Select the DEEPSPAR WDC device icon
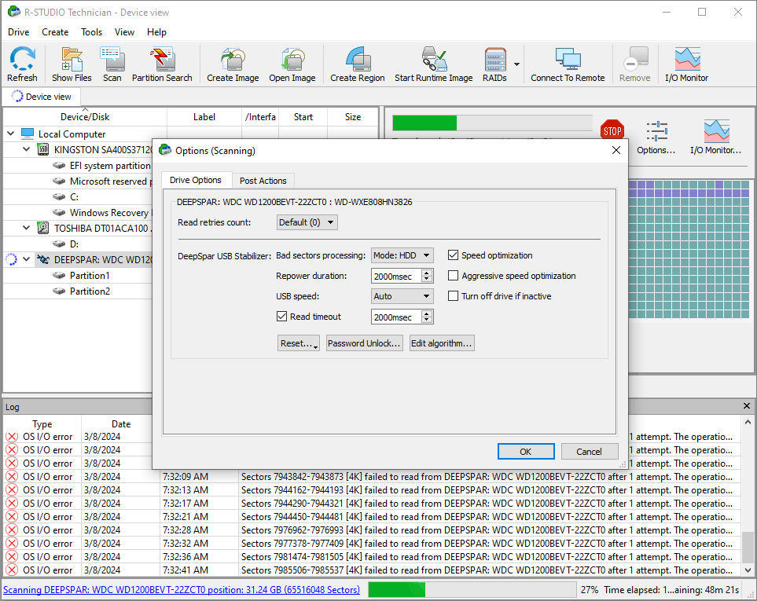 pyautogui.click(x=43, y=259)
